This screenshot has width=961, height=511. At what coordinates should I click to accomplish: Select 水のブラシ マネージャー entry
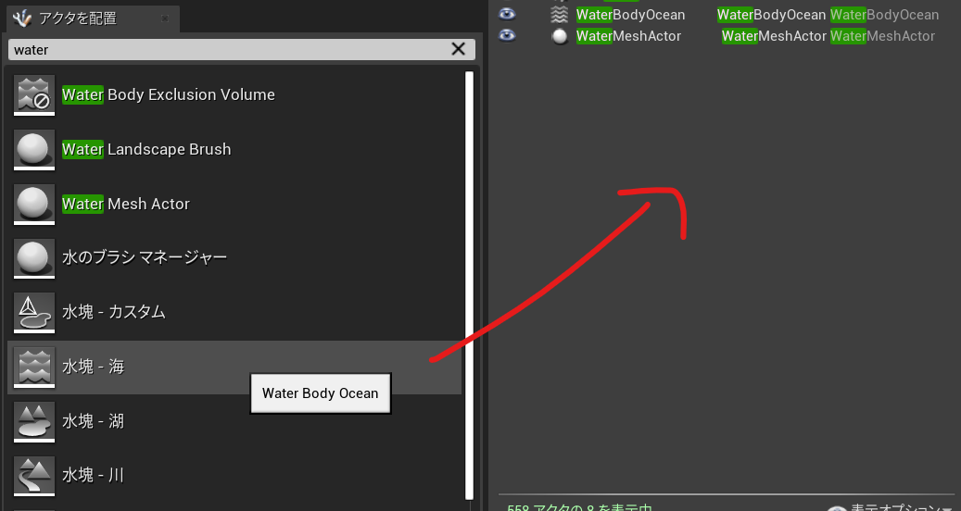tap(234, 258)
